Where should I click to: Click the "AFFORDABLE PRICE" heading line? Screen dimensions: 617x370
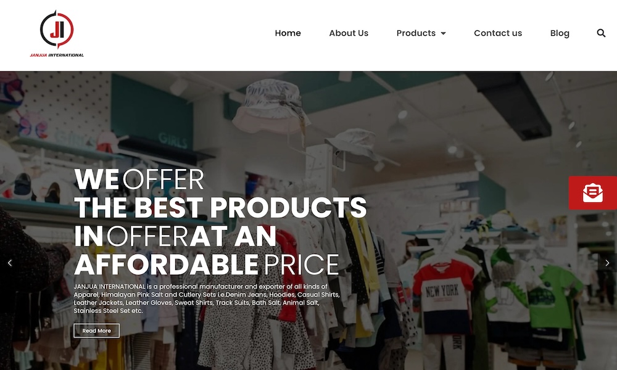coord(207,264)
